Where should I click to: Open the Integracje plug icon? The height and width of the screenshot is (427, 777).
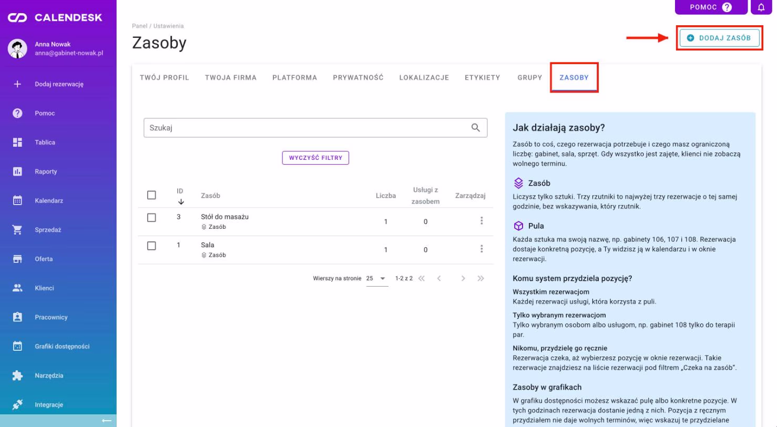coord(17,404)
